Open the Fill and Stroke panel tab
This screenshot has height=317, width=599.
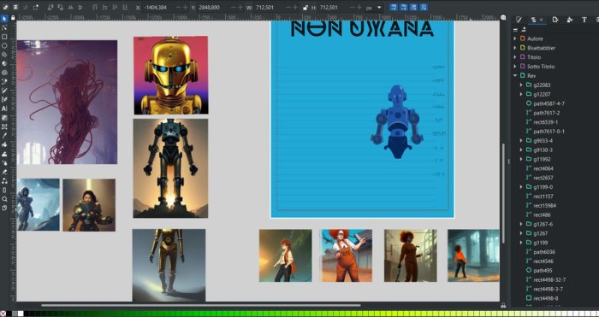click(519, 20)
